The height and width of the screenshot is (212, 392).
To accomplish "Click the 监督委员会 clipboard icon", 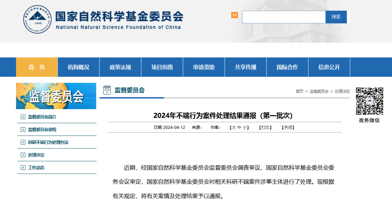I will pyautogui.click(x=107, y=90).
